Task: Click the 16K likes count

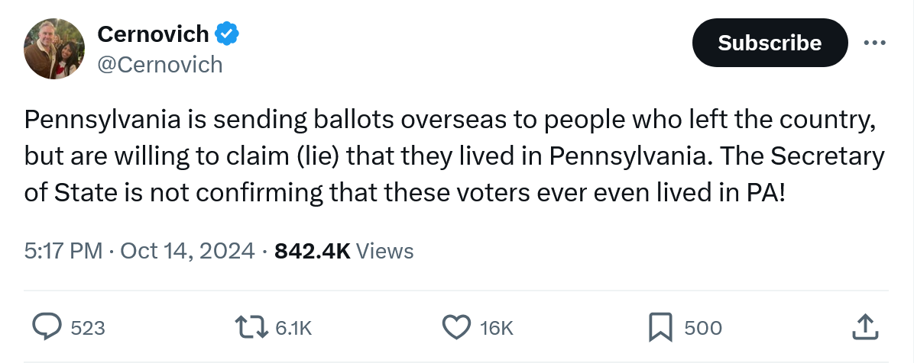Action: [x=497, y=328]
